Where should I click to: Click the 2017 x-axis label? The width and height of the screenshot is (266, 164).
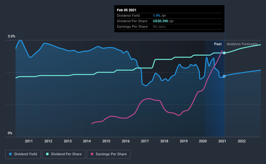(x=145, y=141)
